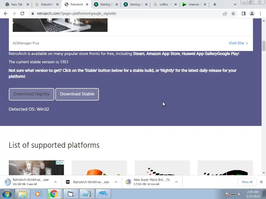Share this page icon in address bar
The image size is (266, 199).
coord(225,13)
